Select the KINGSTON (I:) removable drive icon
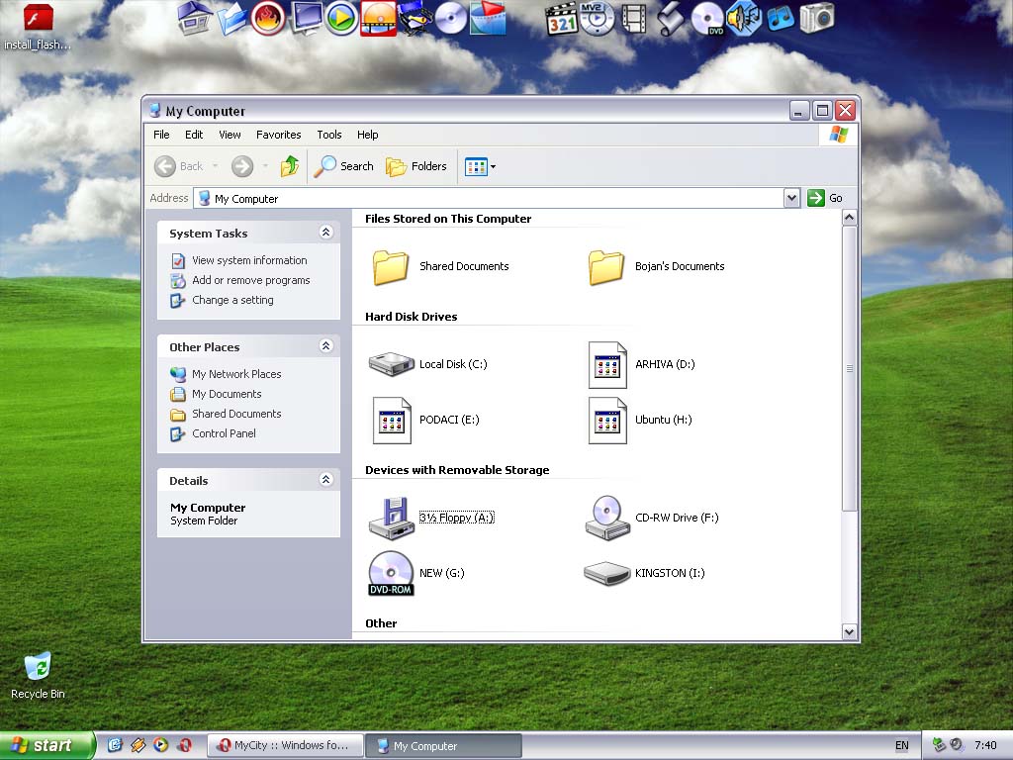This screenshot has height=760, width=1013. tap(606, 573)
